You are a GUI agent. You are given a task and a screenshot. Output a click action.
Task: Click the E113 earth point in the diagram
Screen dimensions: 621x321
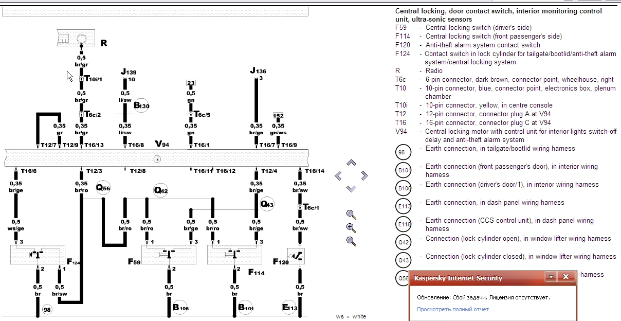289,308
